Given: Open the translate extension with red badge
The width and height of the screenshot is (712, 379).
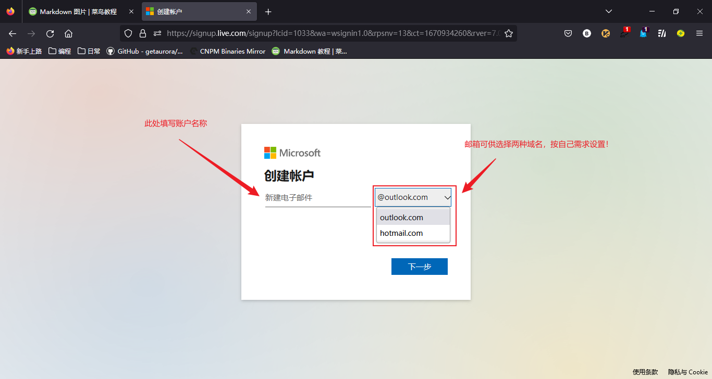Looking at the screenshot, I should [624, 32].
